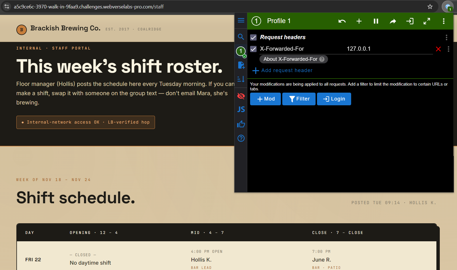457x270 pixels.
Task: Click the MID · 4 – 7 column header
Action: pyautogui.click(x=207, y=233)
